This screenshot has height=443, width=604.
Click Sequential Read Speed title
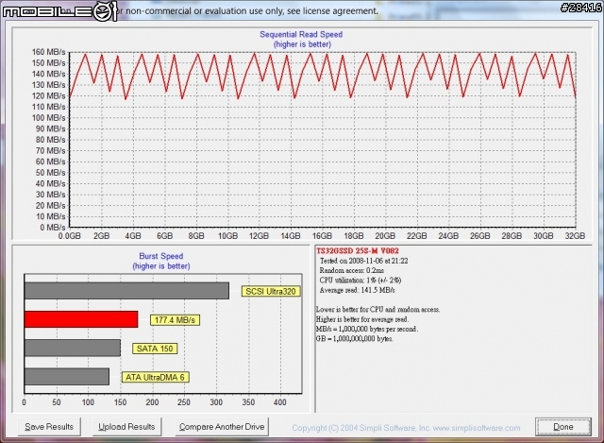click(301, 34)
